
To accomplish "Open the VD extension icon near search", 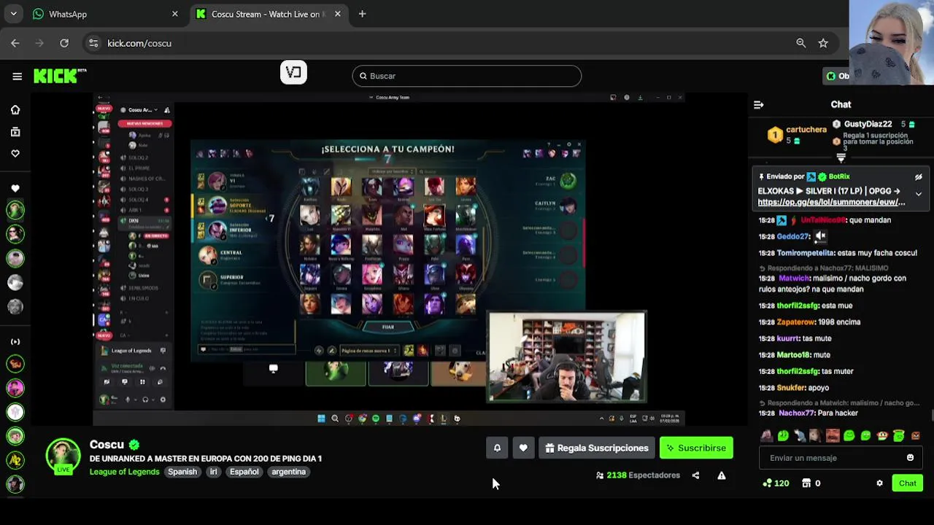I will 293,72.
